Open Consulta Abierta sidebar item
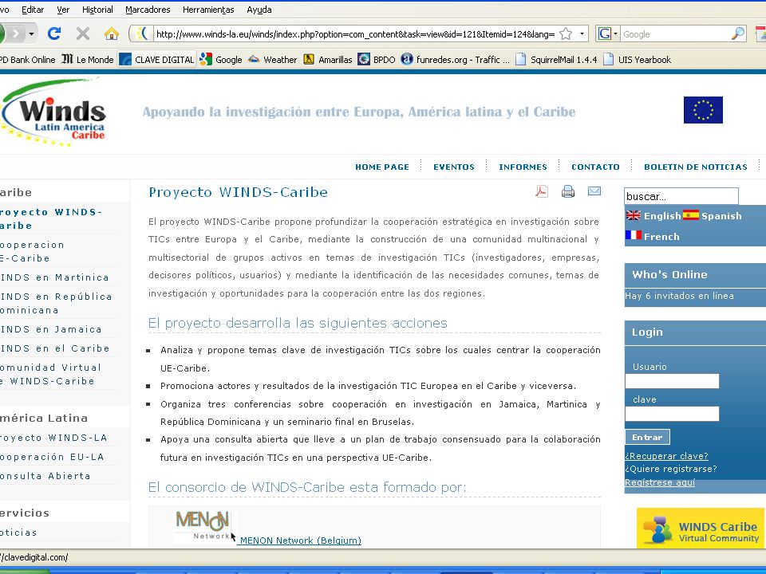Image resolution: width=766 pixels, height=574 pixels. pos(45,476)
